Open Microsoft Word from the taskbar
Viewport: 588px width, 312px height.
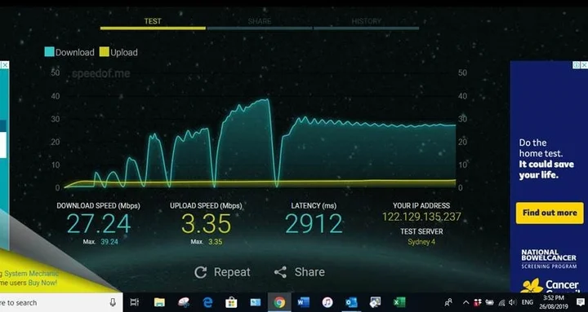(x=303, y=302)
